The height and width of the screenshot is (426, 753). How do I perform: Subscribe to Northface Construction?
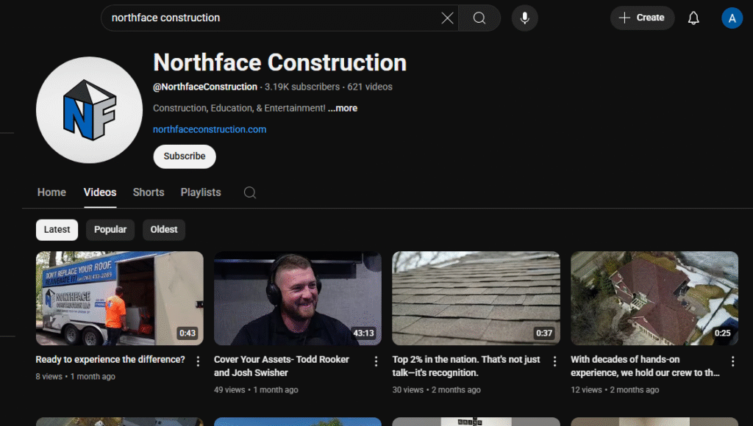click(x=184, y=156)
